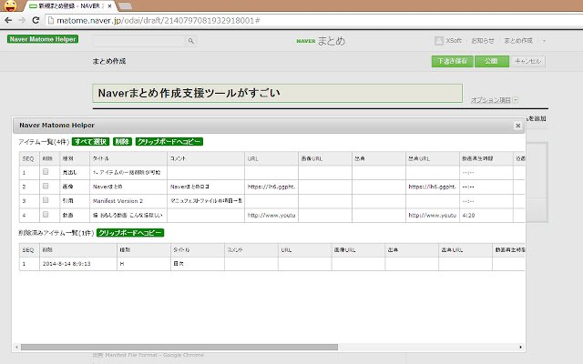The image size is (583, 364).
Task: Open お知らせ in the header menu
Action: click(x=483, y=40)
